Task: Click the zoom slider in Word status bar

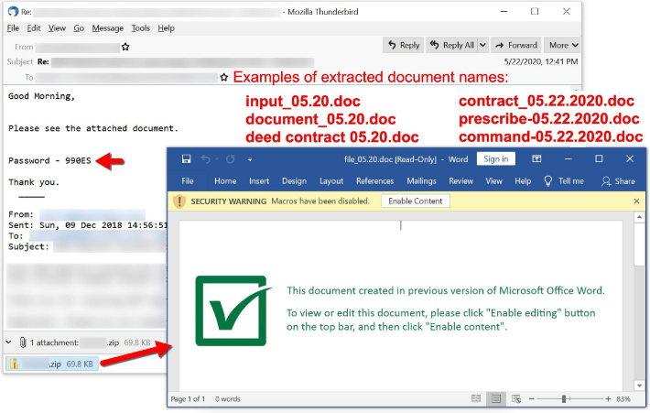Action: pos(564,399)
